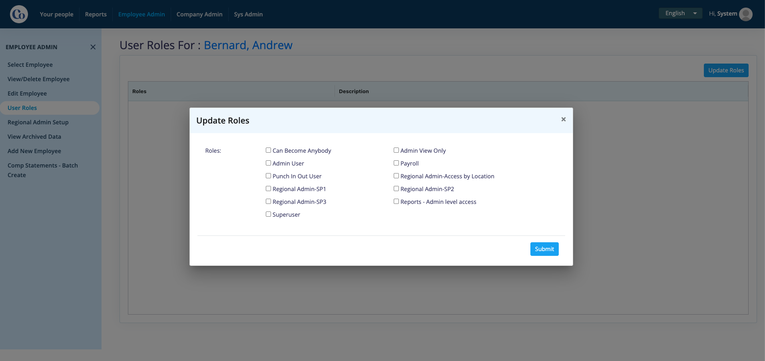Image resolution: width=765 pixels, height=361 pixels.
Task: Close the Update Roles dialog
Action: (563, 119)
